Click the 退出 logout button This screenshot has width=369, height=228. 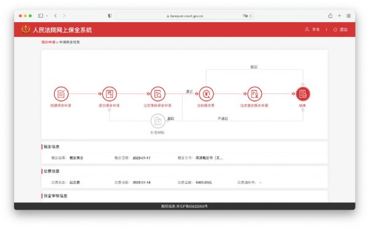point(341,29)
